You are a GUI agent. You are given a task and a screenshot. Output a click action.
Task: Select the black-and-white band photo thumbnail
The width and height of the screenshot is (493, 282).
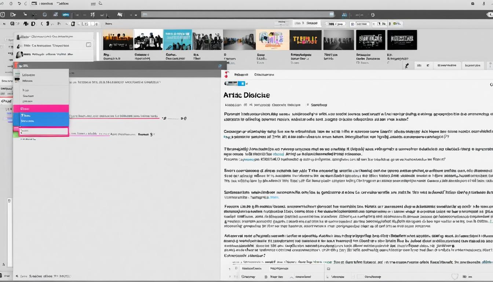[148, 40]
